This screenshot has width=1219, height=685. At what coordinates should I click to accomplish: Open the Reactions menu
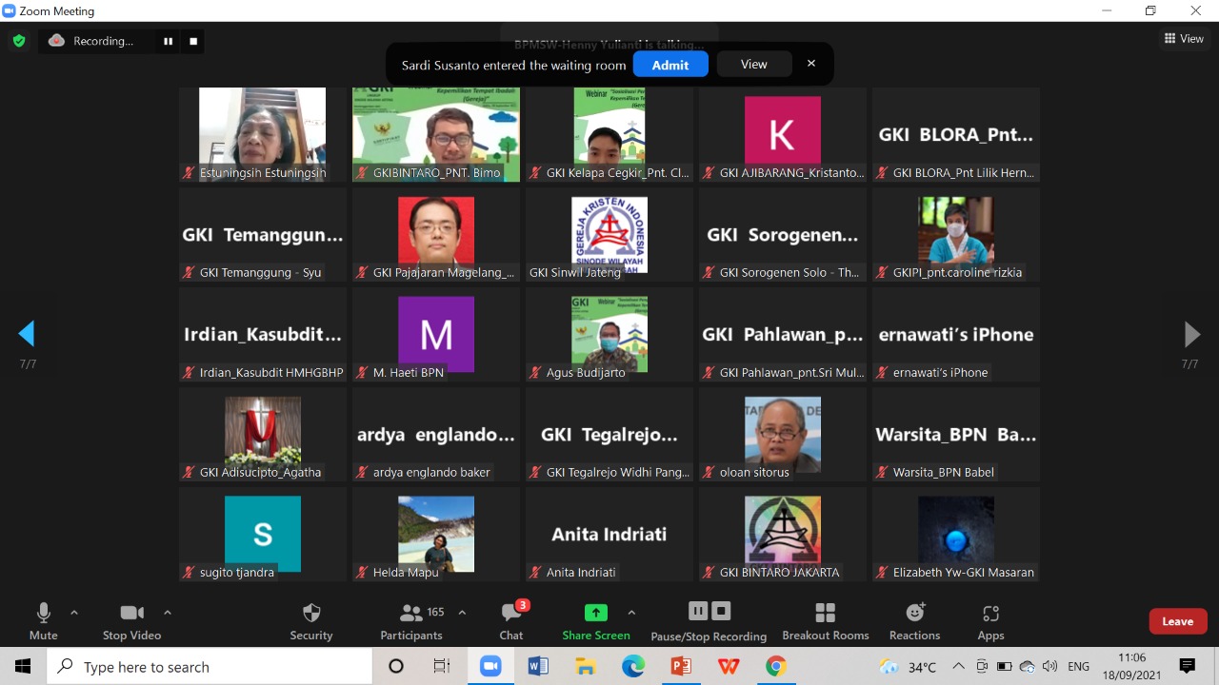(914, 620)
